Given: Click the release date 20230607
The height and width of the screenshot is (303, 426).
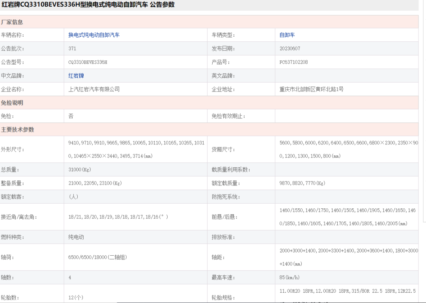Looking at the screenshot, I should (290, 48).
